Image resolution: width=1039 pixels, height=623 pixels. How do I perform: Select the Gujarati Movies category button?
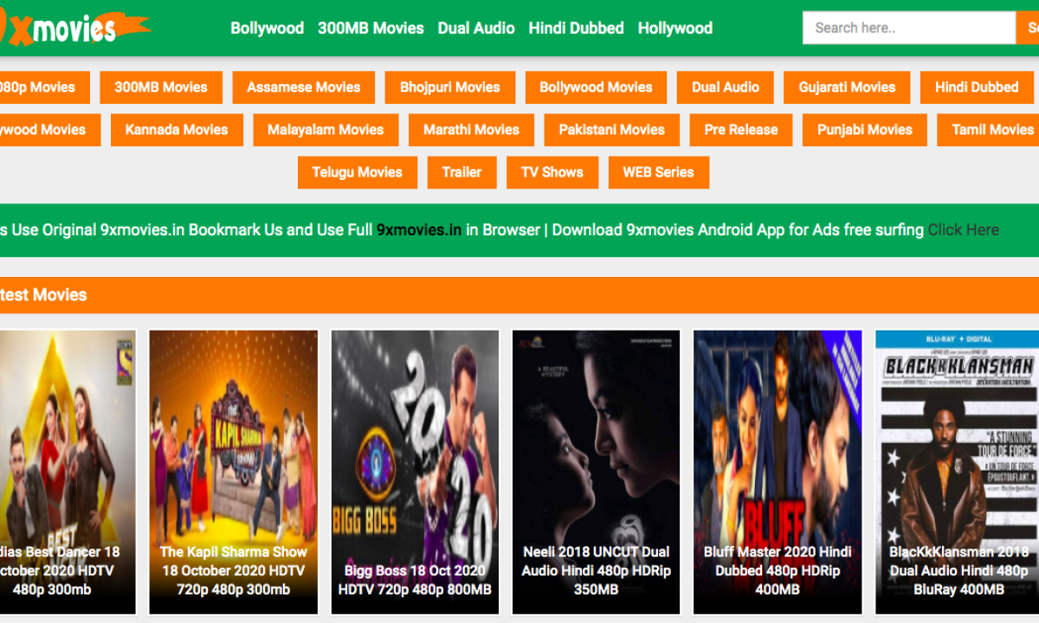click(x=847, y=87)
